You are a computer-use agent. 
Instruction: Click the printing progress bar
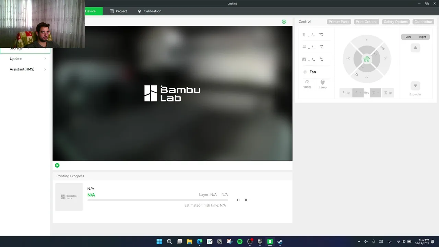pos(157,200)
